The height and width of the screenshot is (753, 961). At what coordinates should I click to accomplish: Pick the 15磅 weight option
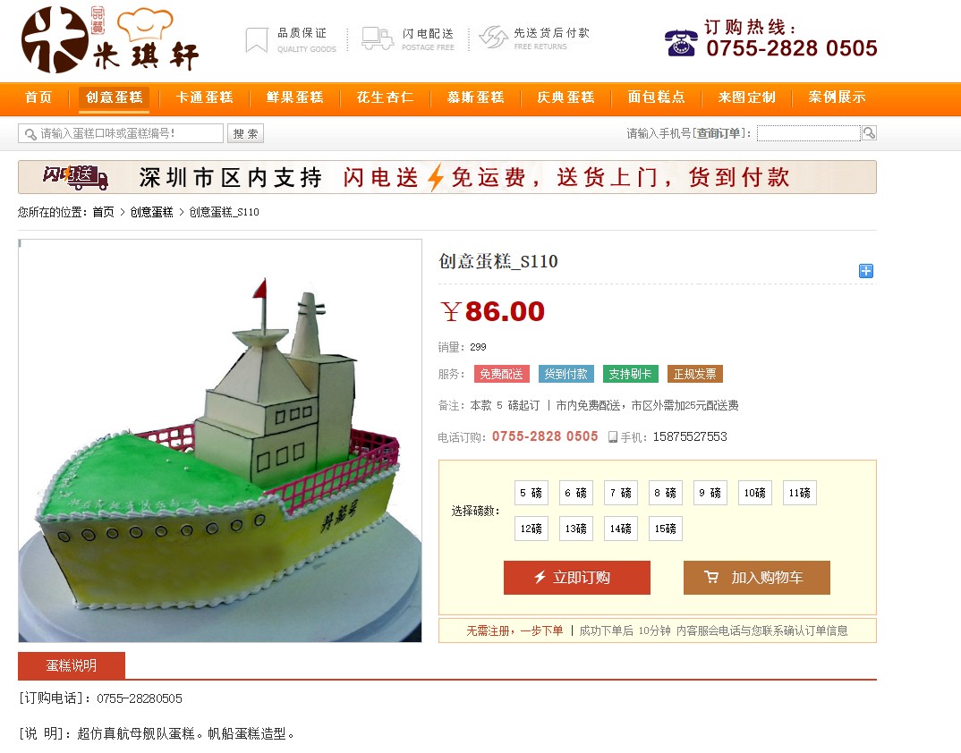coord(665,529)
